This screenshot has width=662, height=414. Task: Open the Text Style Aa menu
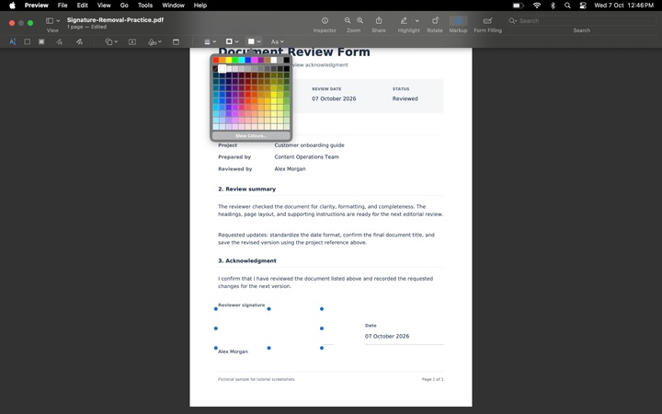click(x=277, y=41)
